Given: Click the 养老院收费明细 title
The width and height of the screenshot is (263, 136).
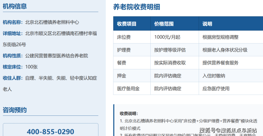Looking at the screenshot, I should (x=136, y=7).
